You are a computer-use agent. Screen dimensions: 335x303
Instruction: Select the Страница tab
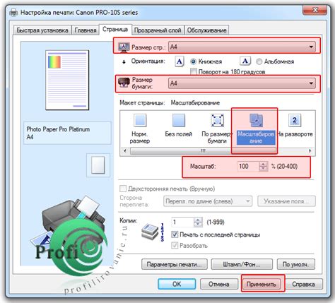(x=115, y=30)
